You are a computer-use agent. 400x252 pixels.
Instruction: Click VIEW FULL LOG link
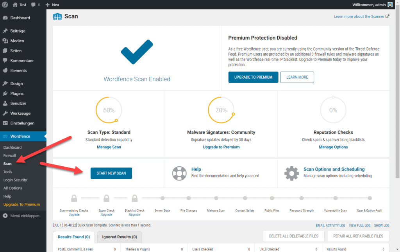tap(359, 225)
